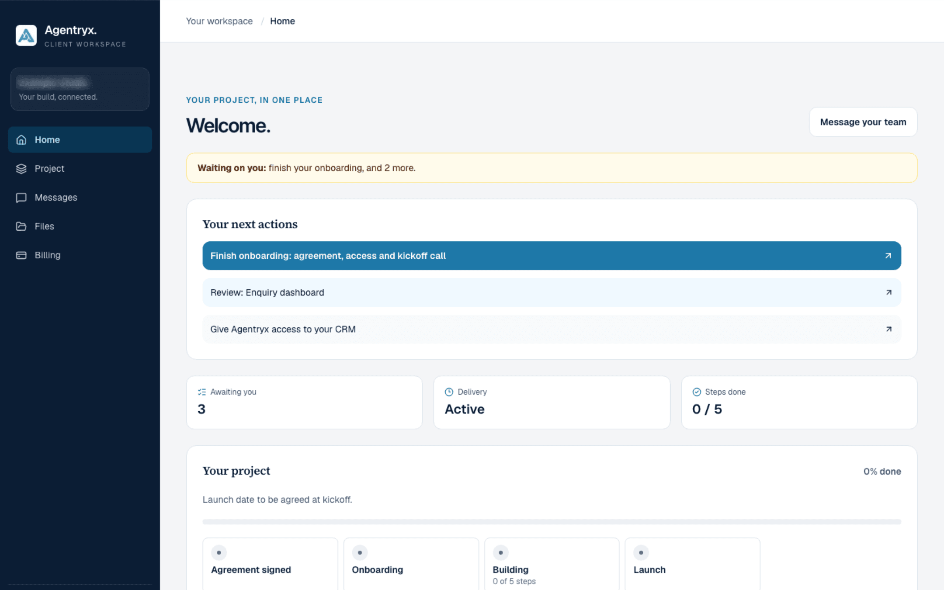
Task: Click the '0% done' text
Action: 882,472
